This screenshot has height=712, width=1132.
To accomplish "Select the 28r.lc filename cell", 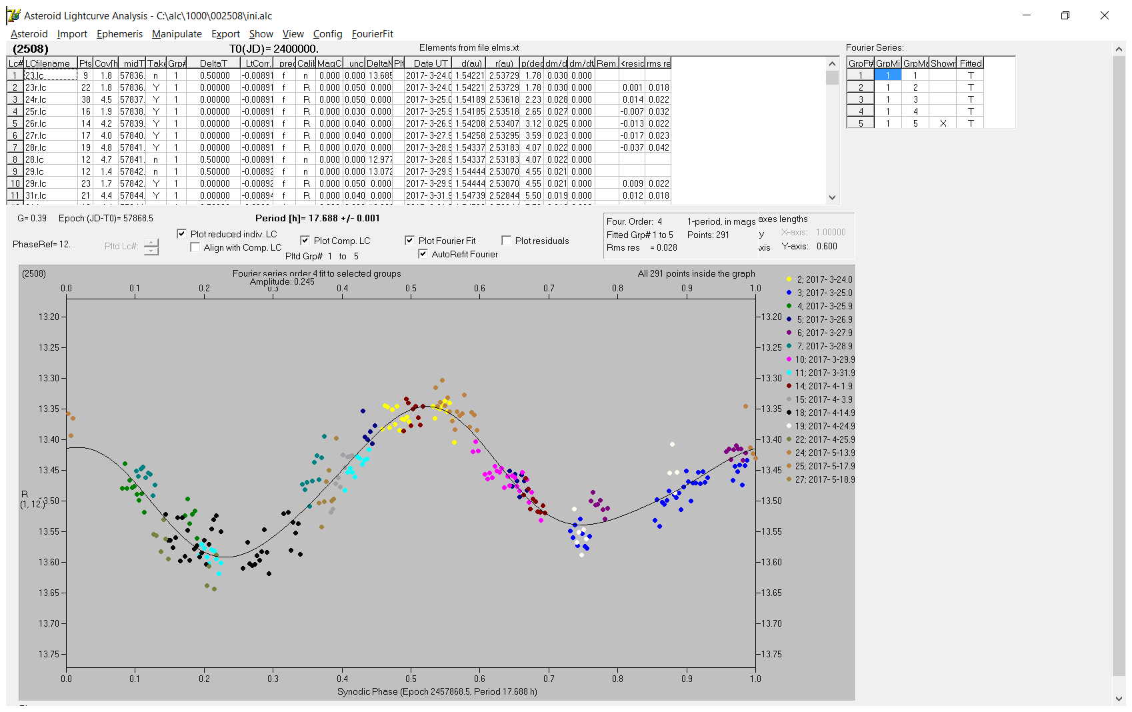I will pyautogui.click(x=51, y=147).
